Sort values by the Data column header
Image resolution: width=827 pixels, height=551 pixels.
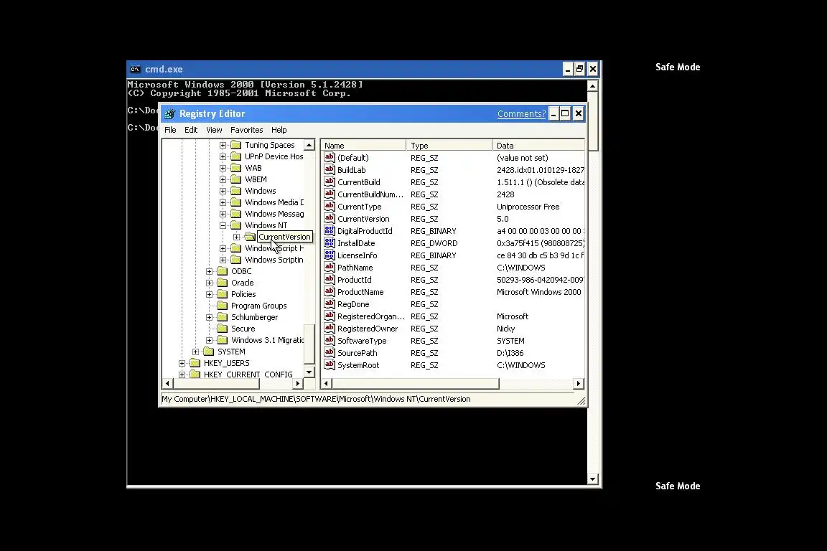[538, 146]
